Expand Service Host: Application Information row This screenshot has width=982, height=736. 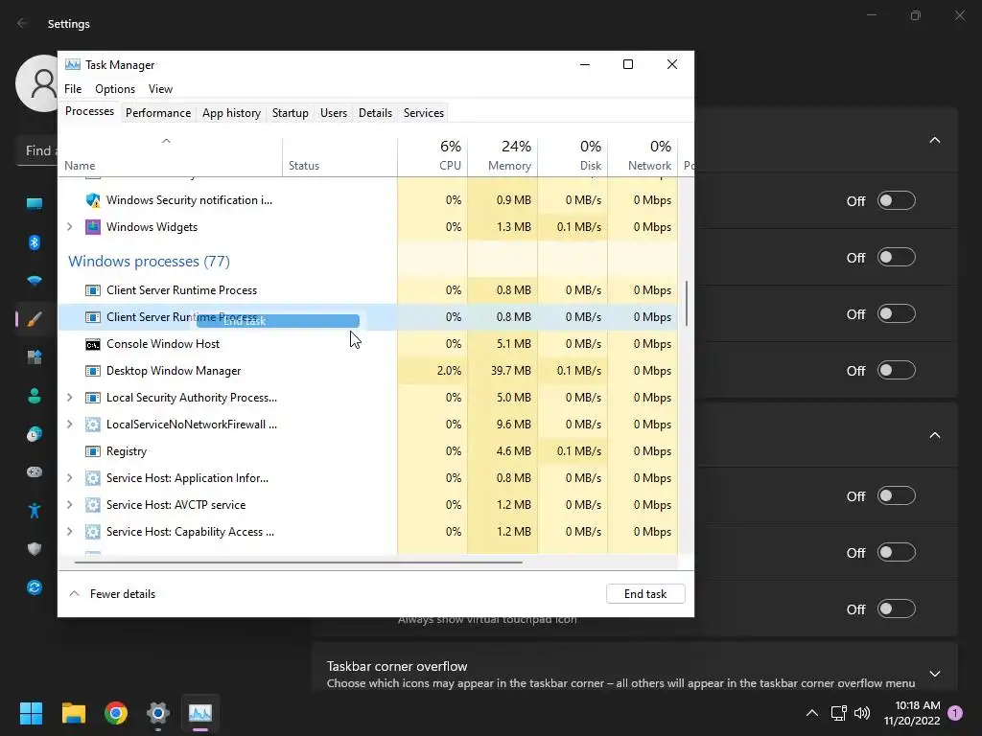click(x=69, y=478)
